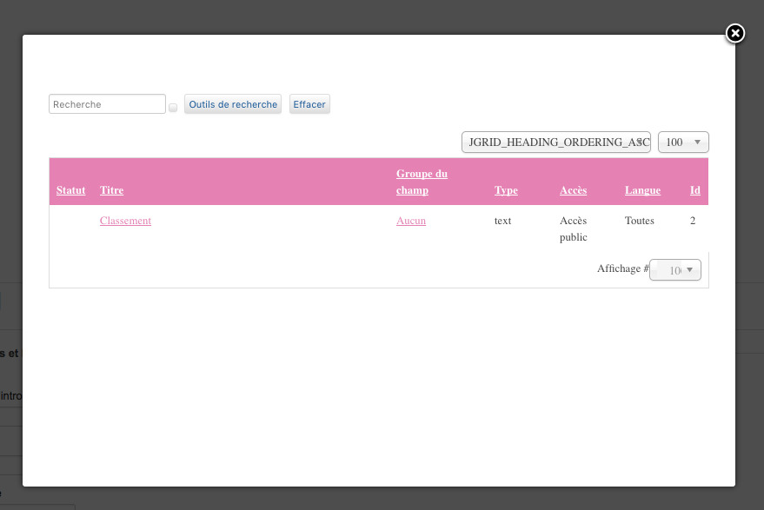Select the Classement field link
The height and width of the screenshot is (510, 764).
[x=125, y=221]
